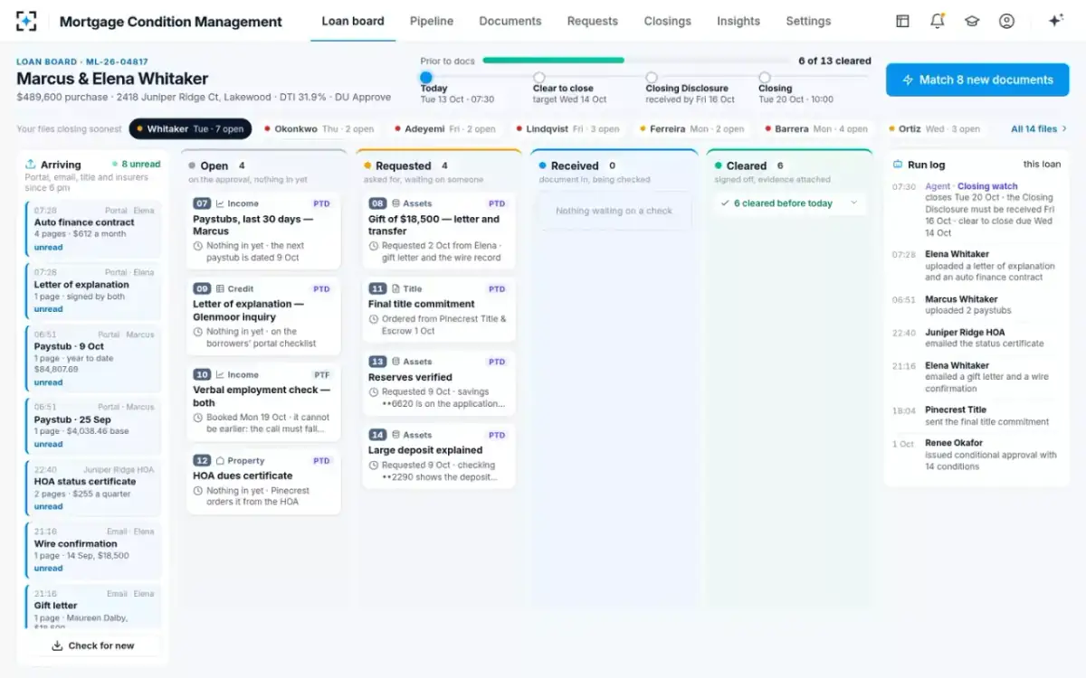Click the Closing watch link in Run log

[987, 186]
